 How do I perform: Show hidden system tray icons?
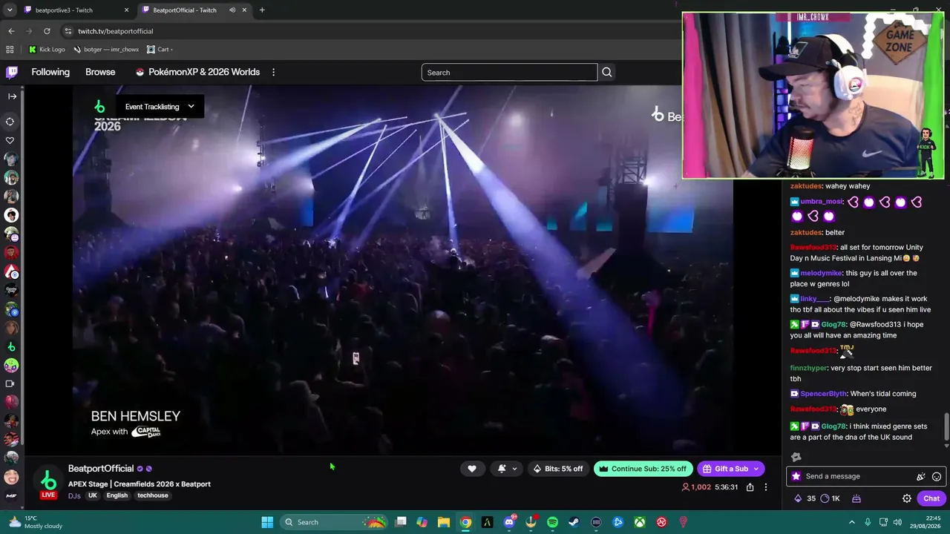(852, 522)
